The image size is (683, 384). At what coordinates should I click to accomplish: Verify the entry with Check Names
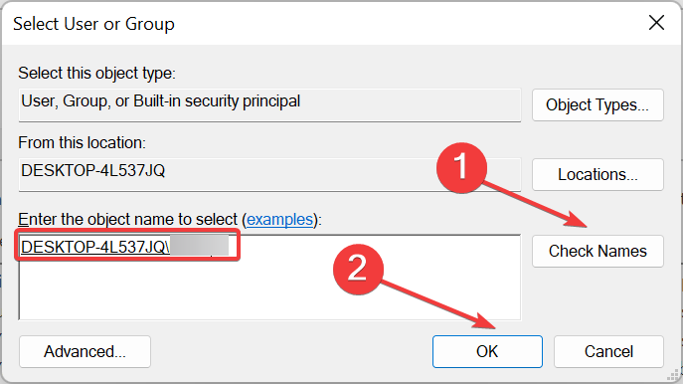coord(598,251)
